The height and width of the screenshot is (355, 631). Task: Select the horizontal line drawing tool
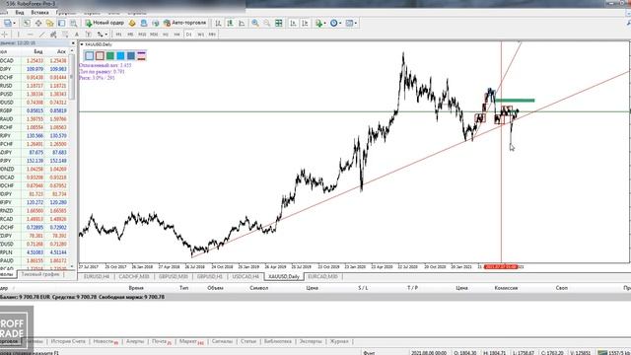(30, 35)
